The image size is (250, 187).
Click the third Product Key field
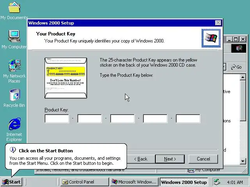pos(122,118)
